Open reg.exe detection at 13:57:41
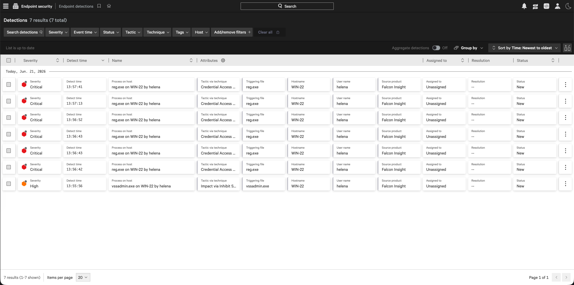Screen dimensions: 574x285 pos(136,87)
